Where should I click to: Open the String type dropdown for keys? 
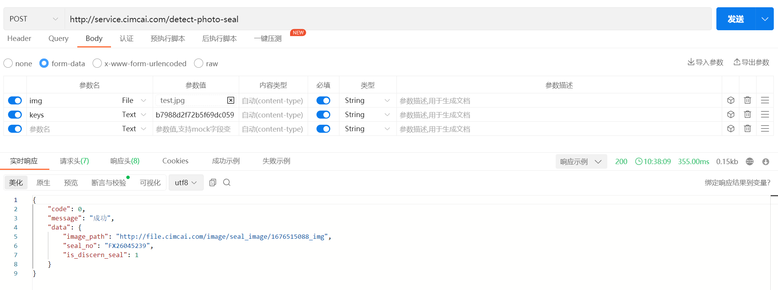pyautogui.click(x=367, y=114)
